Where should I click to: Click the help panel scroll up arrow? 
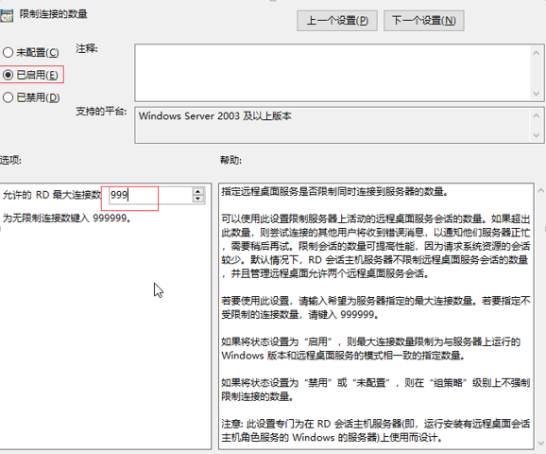pyautogui.click(x=540, y=190)
